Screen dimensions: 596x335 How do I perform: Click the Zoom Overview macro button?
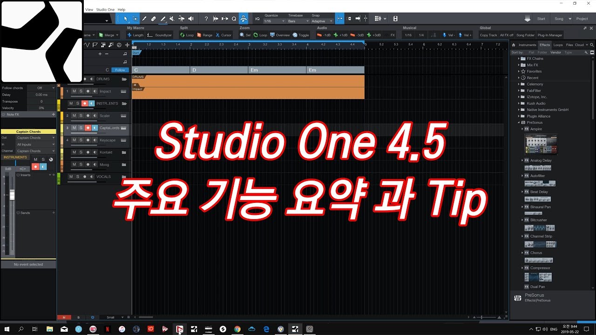pos(280,35)
